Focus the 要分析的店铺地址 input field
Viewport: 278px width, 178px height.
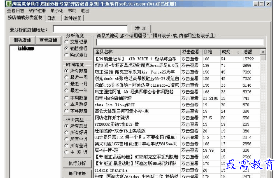tap(90, 29)
